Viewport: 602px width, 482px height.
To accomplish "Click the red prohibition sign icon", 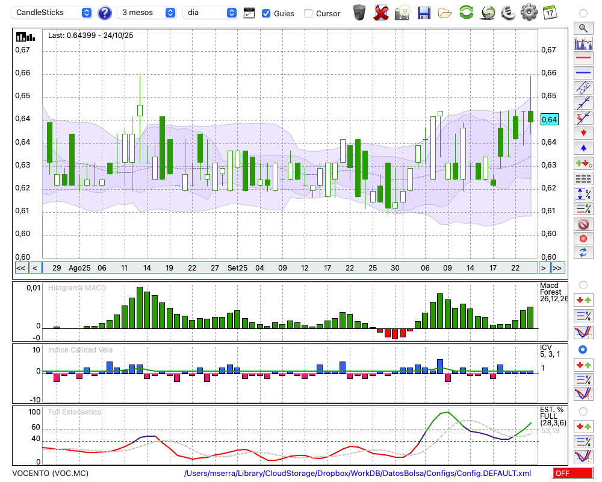I will click(583, 224).
